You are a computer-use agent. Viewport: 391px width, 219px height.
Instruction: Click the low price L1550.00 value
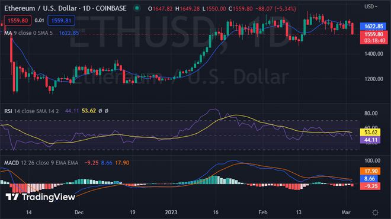pyautogui.click(x=214, y=8)
